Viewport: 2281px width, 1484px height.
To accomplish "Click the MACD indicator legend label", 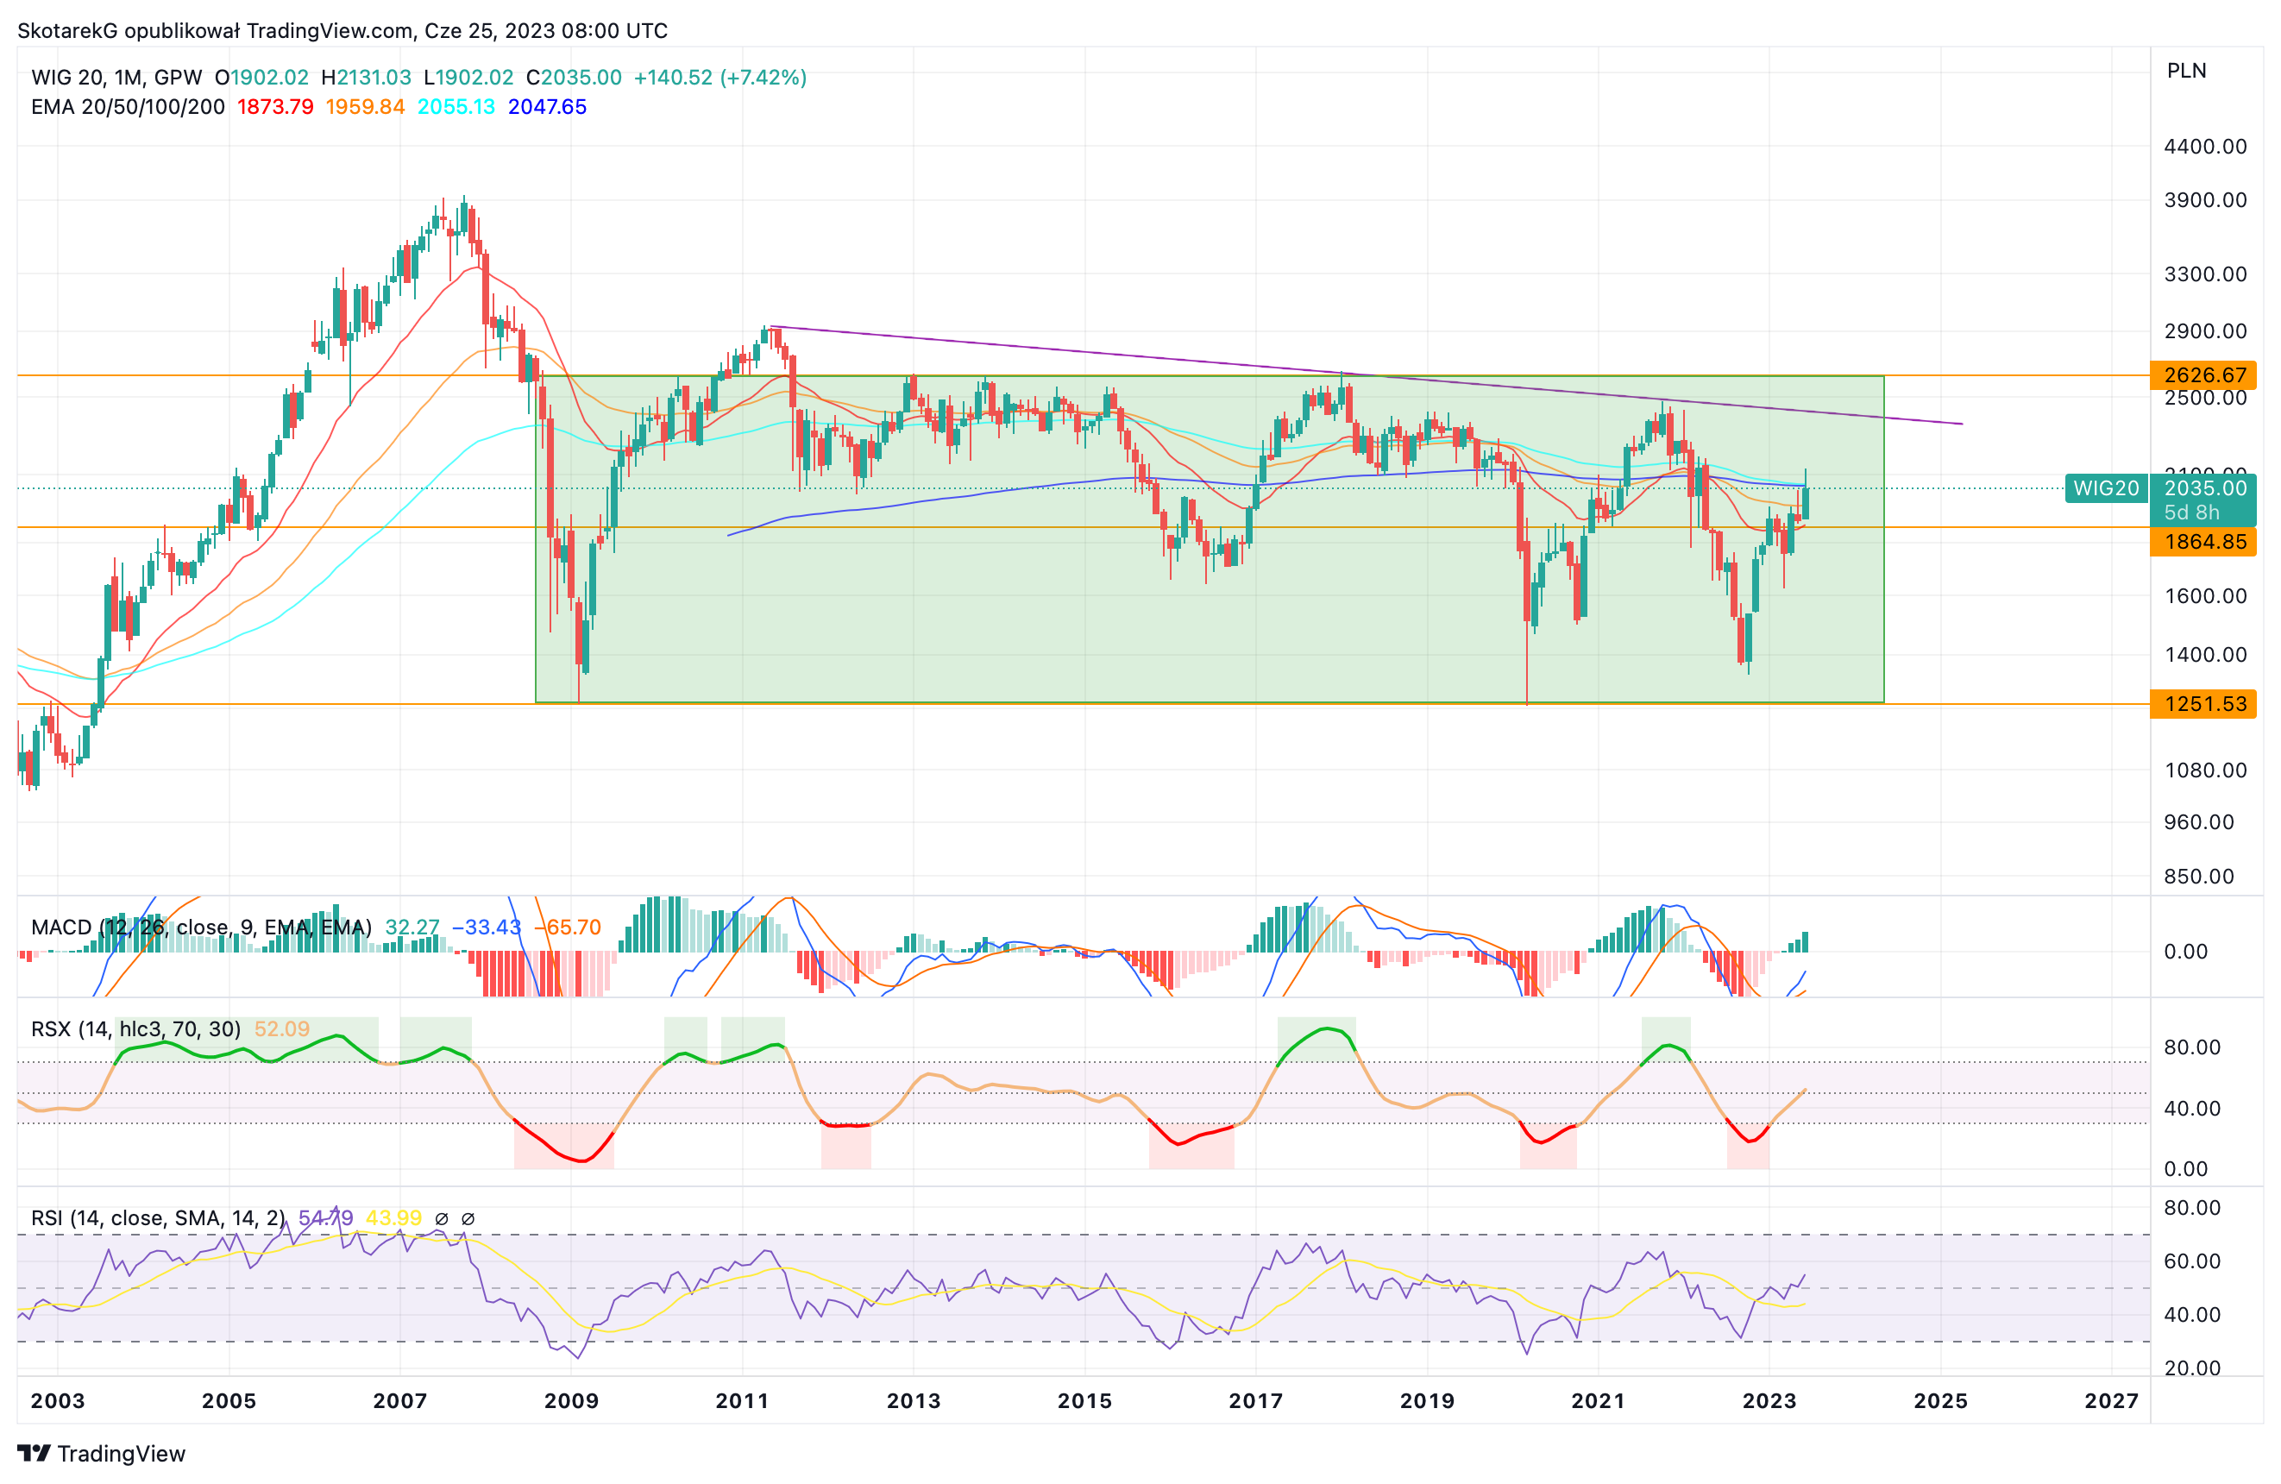I will (x=201, y=927).
